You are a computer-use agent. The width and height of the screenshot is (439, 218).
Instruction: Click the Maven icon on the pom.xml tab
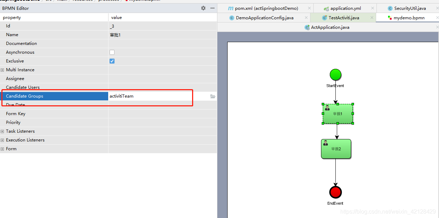tap(231, 8)
